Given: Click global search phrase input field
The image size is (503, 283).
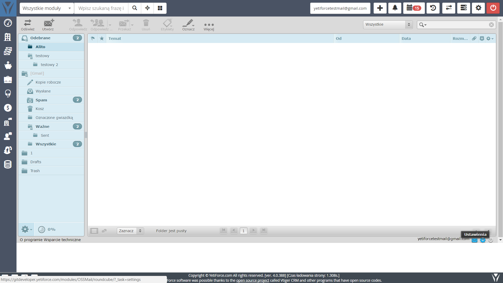Looking at the screenshot, I should [x=101, y=8].
